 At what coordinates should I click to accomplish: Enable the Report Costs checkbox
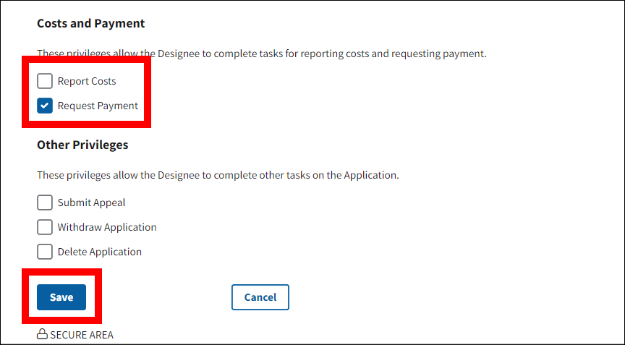[45, 81]
